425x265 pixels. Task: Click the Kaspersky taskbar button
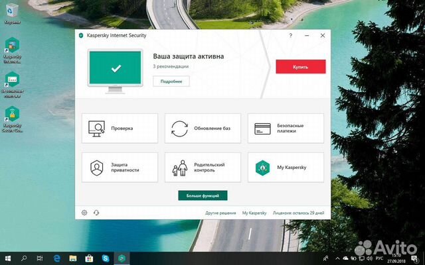[122, 258]
